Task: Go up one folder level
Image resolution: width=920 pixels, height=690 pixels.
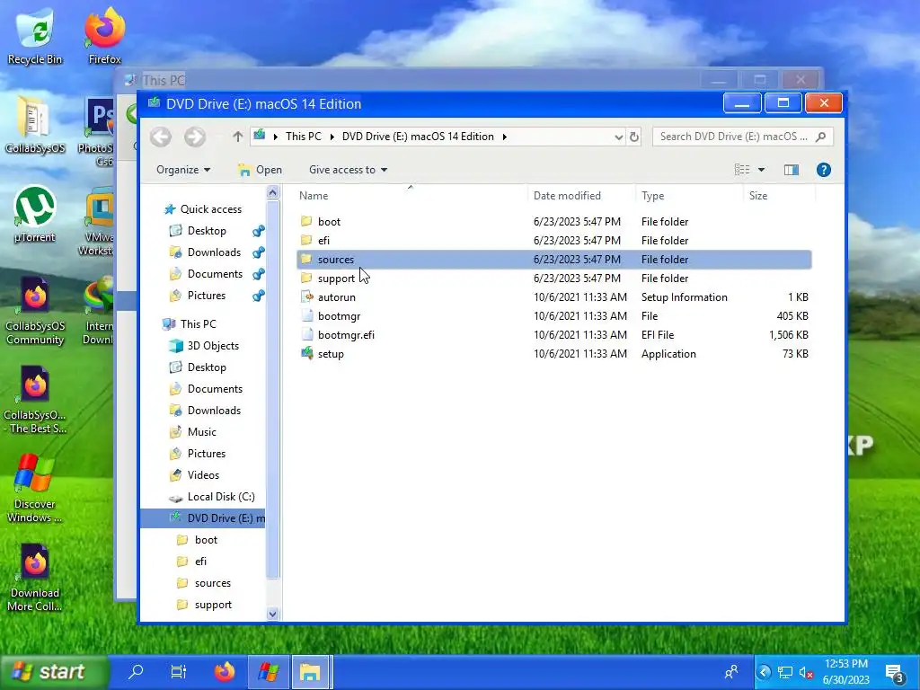Action: (237, 137)
